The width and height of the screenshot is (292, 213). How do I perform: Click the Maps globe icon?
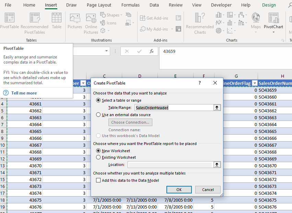[x=256, y=17]
